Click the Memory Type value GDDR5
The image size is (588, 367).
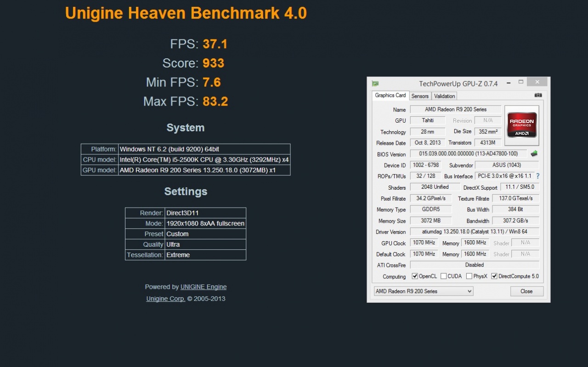click(430, 209)
